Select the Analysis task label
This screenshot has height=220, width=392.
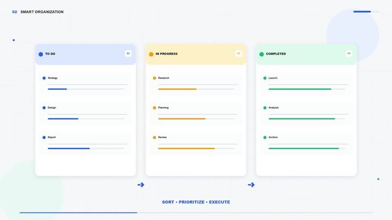273,108
